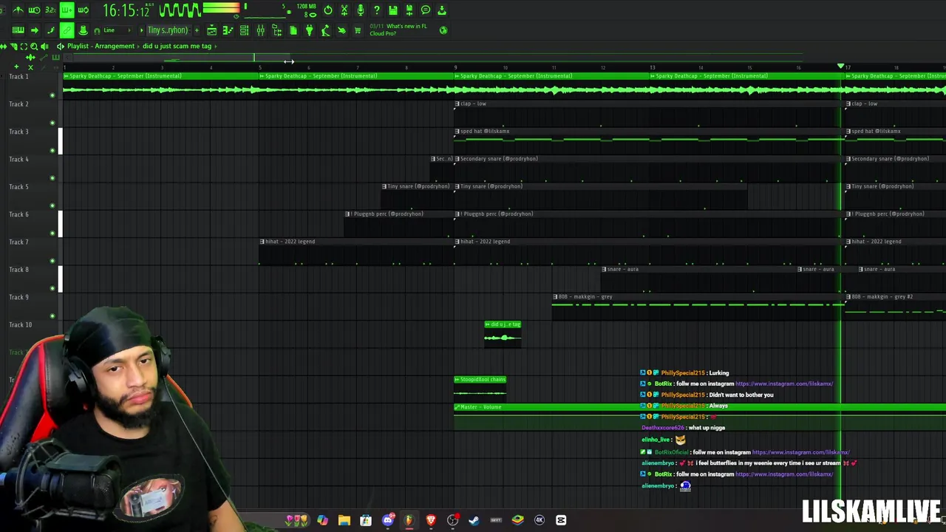Image resolution: width=946 pixels, height=532 pixels.
Task: Mute Track 9 using its green dot
Action: (52, 316)
